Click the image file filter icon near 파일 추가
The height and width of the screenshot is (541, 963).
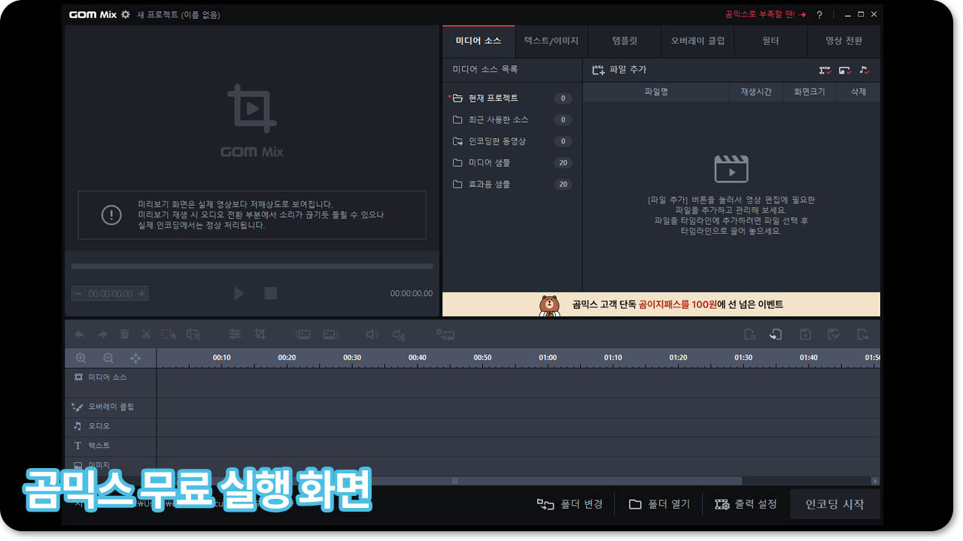(x=844, y=70)
